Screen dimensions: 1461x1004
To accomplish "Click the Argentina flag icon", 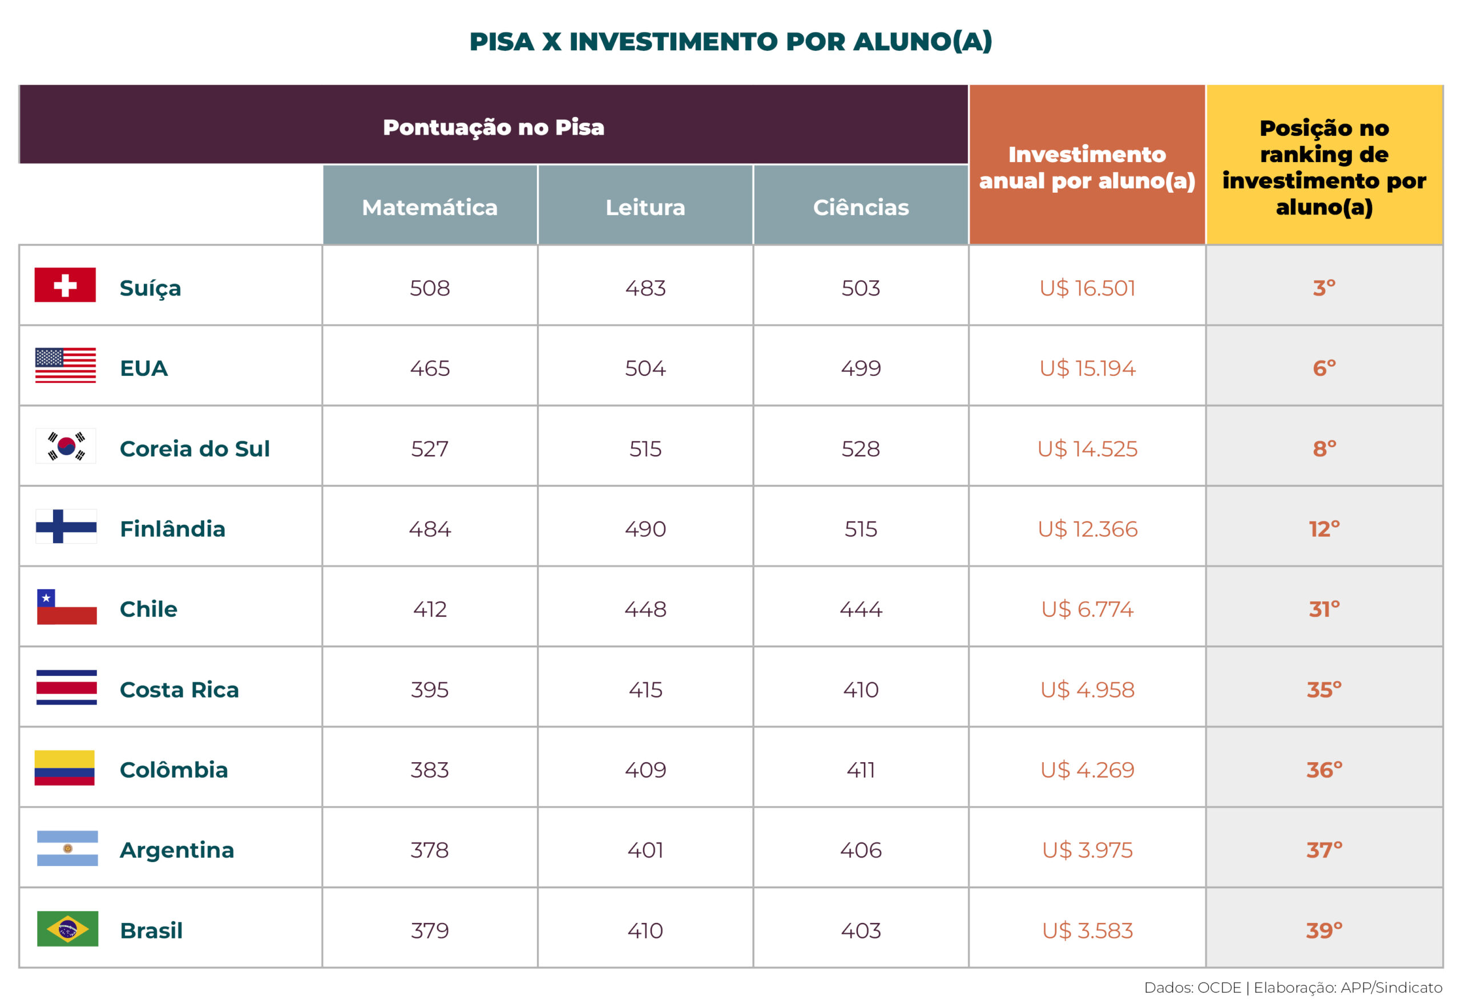I will 67,849.
